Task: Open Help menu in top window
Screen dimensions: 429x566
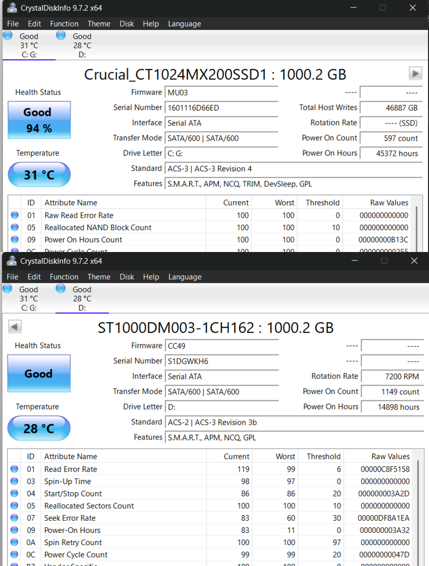Action: pyautogui.click(x=151, y=24)
